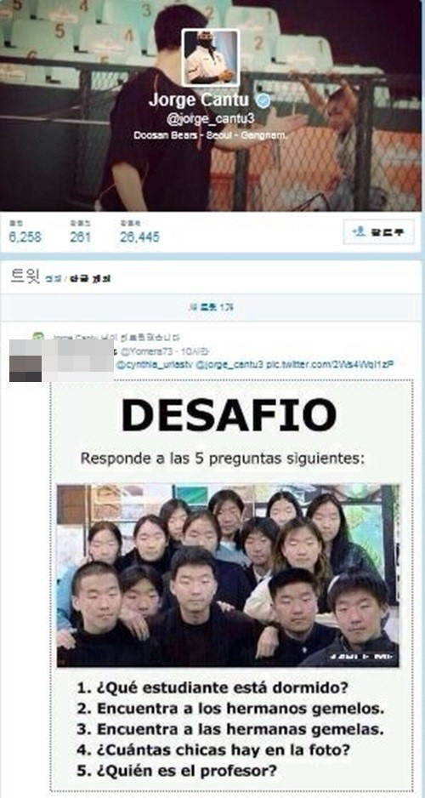Open the @jorge_cantu3 mention in the tweet
The image size is (425, 798).
point(229,364)
